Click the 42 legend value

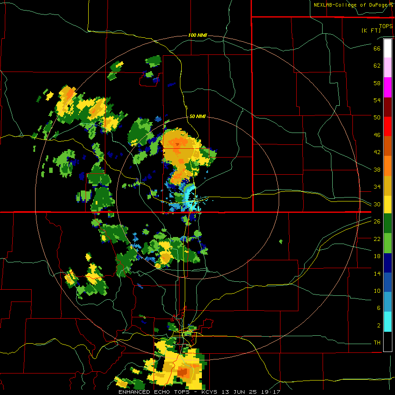point(377,152)
